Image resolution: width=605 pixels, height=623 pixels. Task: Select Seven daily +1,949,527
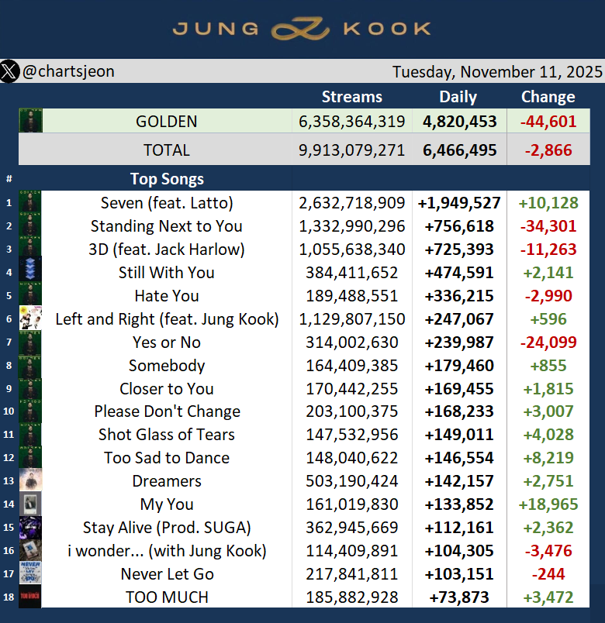459,203
